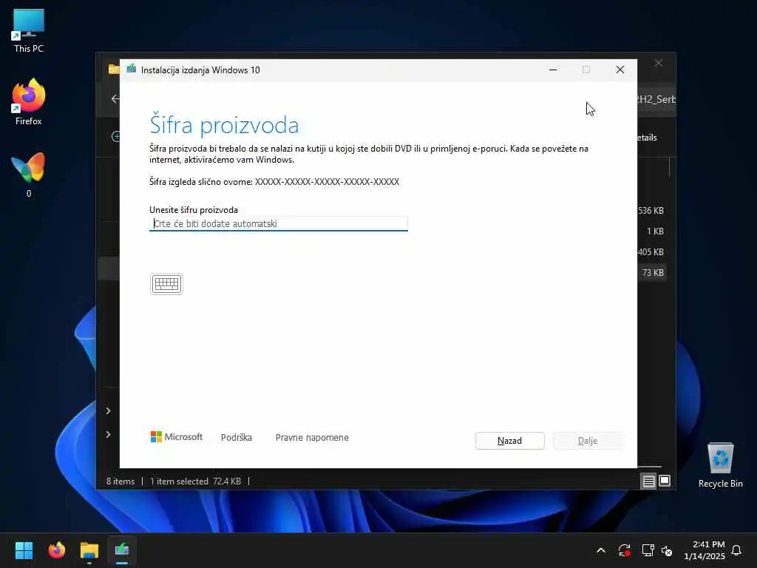The width and height of the screenshot is (757, 568).
Task: Open the notifications bell icon
Action: [x=736, y=550]
